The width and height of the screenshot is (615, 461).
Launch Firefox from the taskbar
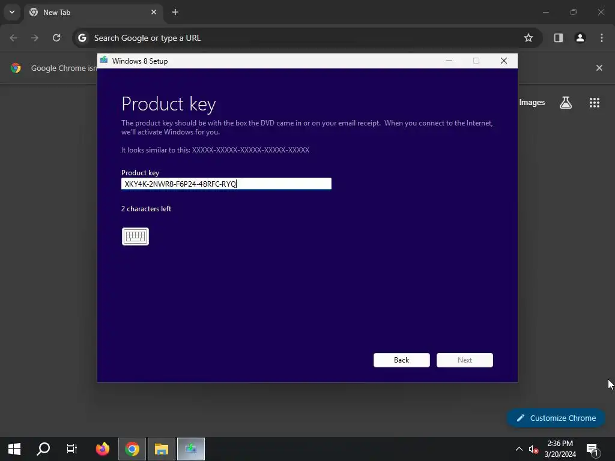pos(103,449)
